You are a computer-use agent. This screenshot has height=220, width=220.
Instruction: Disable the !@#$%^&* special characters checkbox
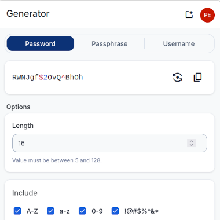tap(115, 211)
